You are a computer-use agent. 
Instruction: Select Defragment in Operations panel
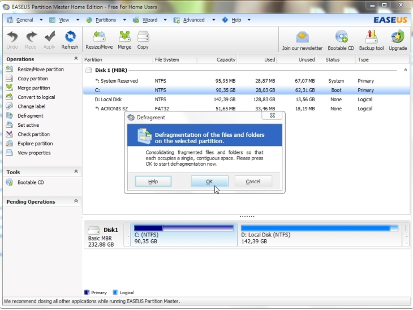coord(25,115)
